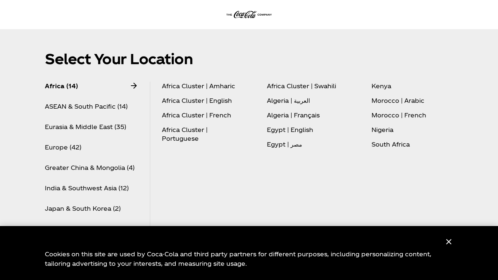Click The Coca-Cola Company logo
The height and width of the screenshot is (280, 498).
249,15
